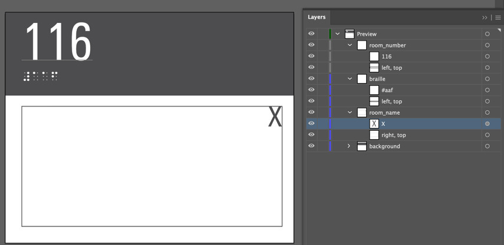The image size is (504, 245).
Task: Toggle visibility of right, top sublayer
Action: 311,135
